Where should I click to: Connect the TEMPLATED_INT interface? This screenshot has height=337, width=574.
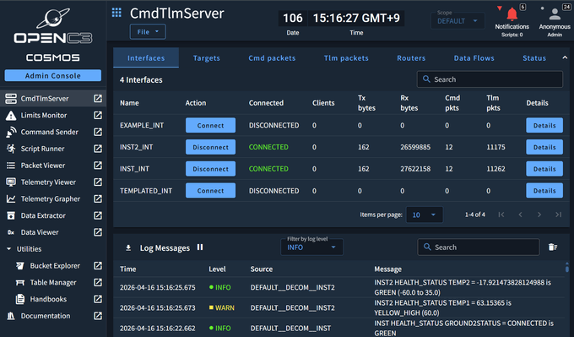[x=210, y=191]
